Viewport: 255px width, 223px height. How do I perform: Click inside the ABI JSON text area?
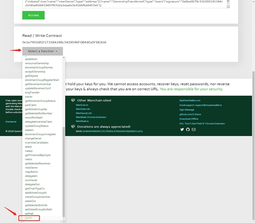click(x=124, y=4)
